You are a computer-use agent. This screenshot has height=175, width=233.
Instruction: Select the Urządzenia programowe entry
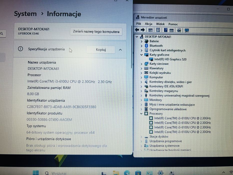[166, 141]
